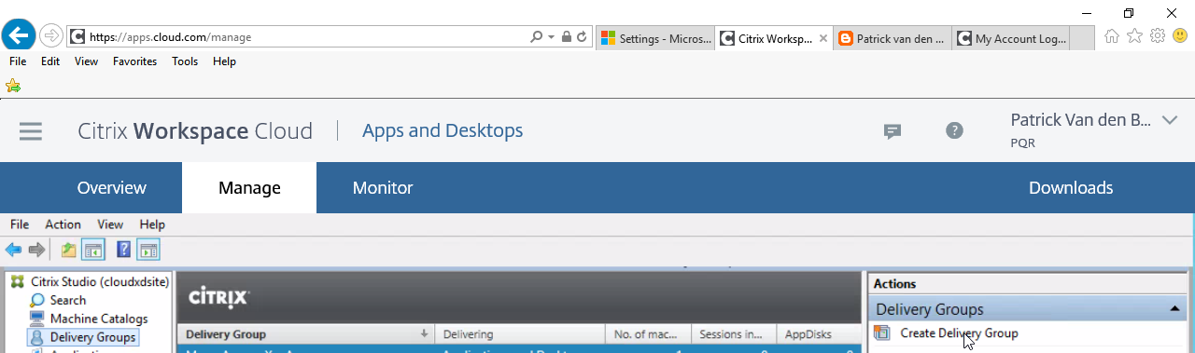Viewport: 1195px width, 353px height.
Task: Select Machine Catalogs in the tree
Action: coord(99,319)
